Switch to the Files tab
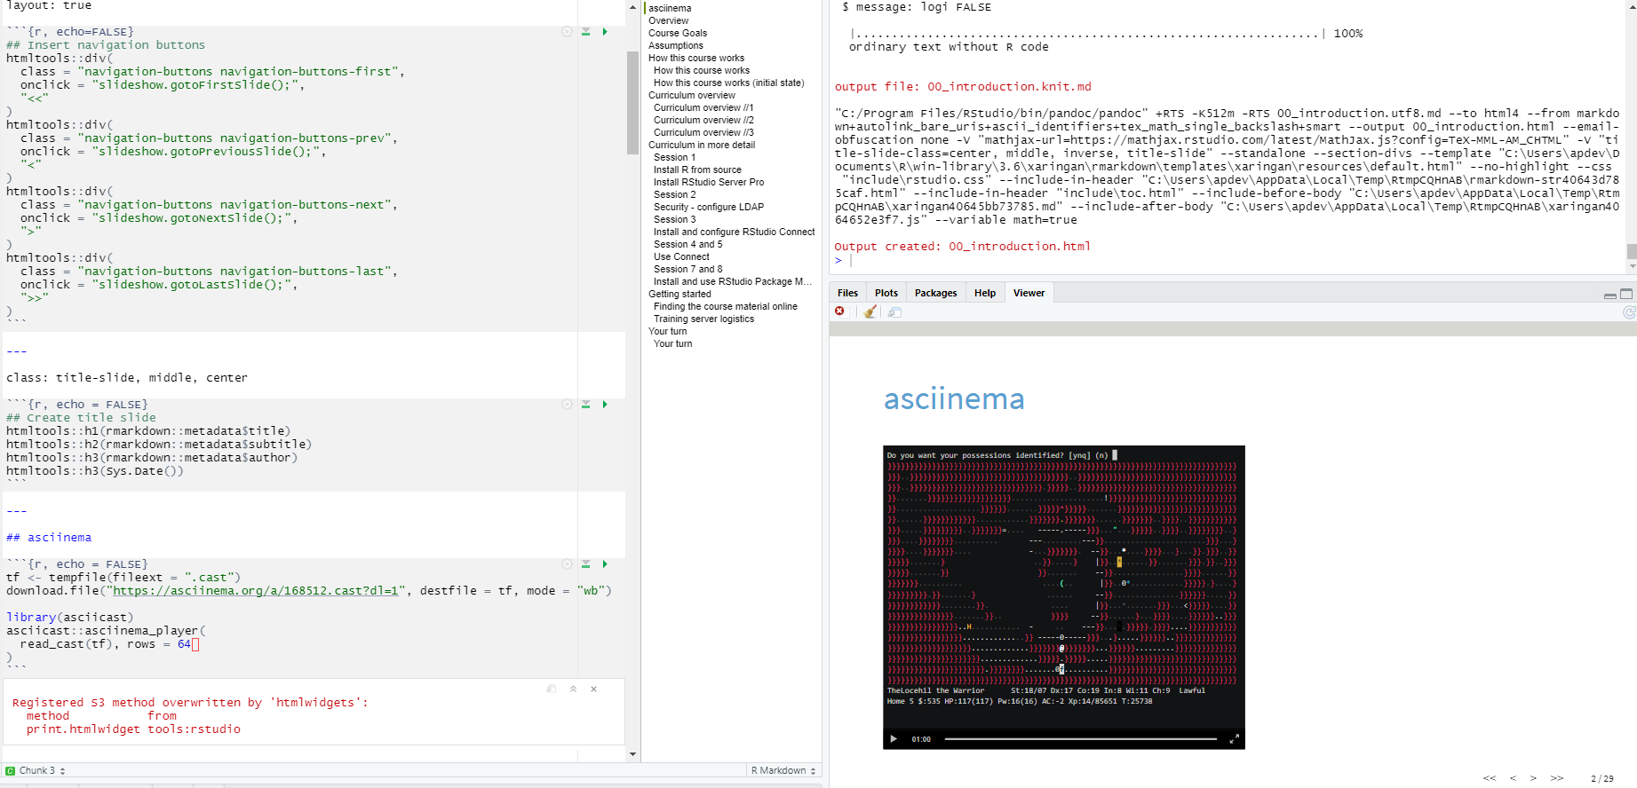1637x788 pixels. click(847, 293)
